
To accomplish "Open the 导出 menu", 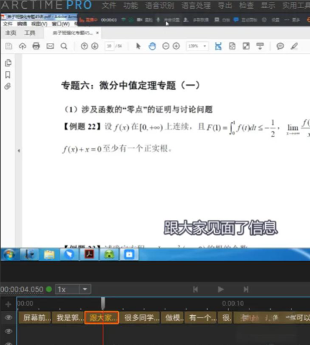I will click(225, 5).
